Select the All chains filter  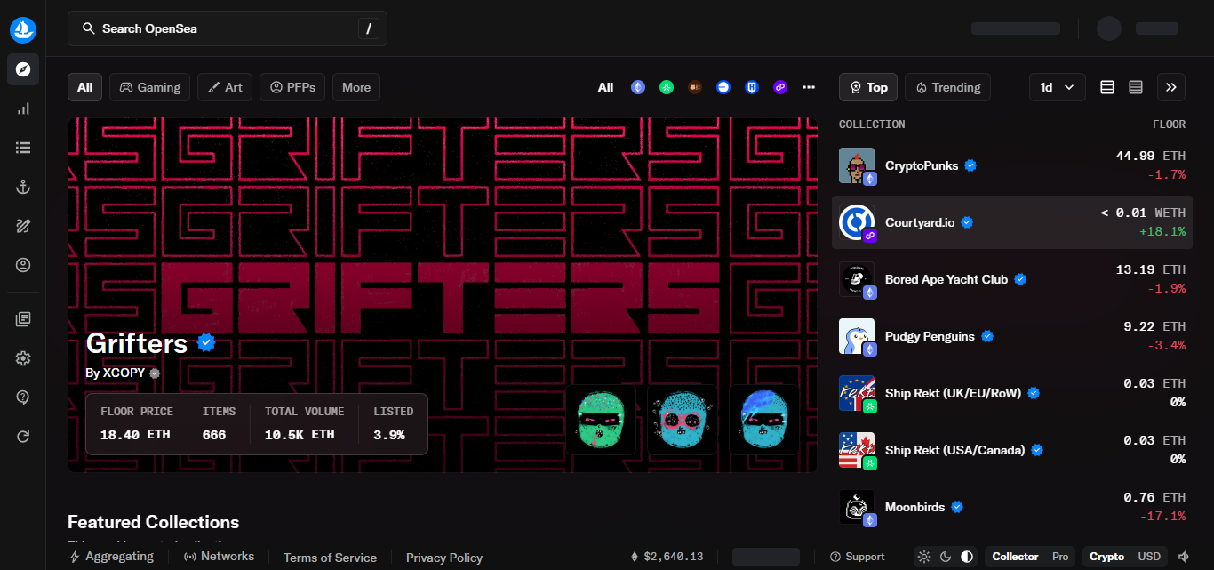pos(605,87)
